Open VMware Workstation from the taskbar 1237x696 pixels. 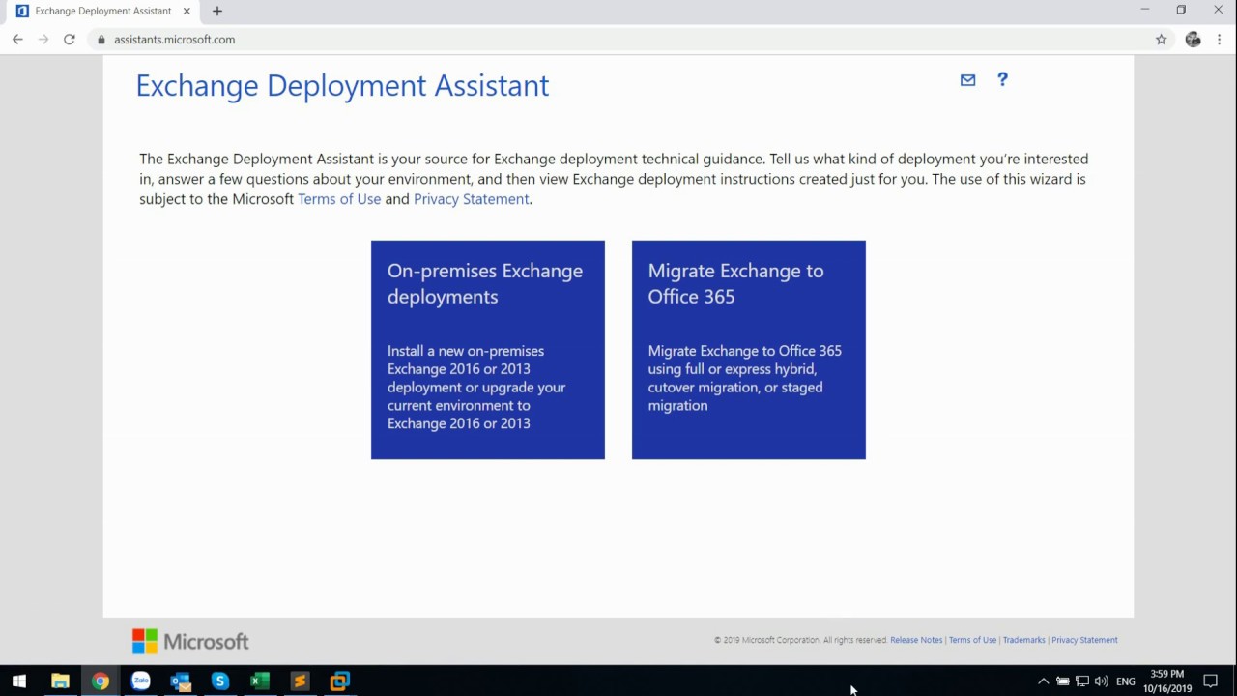339,681
